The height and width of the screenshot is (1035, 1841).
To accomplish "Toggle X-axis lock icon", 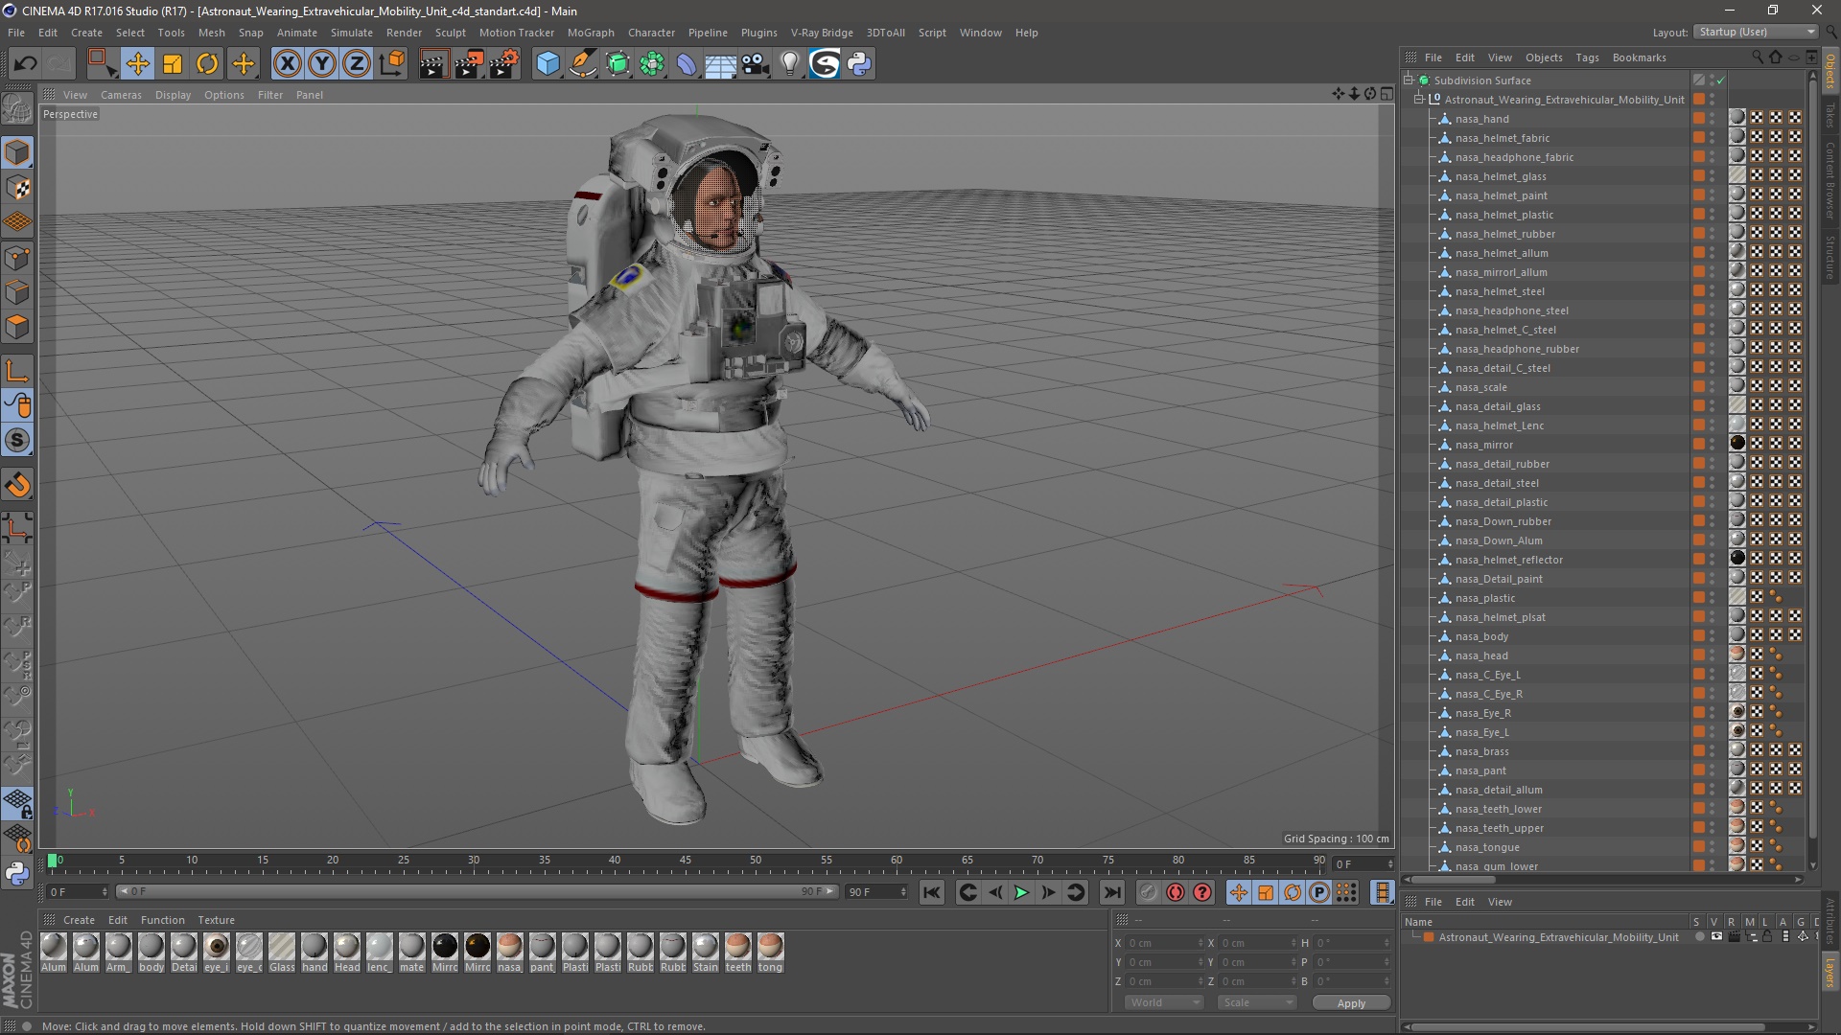I will point(287,64).
